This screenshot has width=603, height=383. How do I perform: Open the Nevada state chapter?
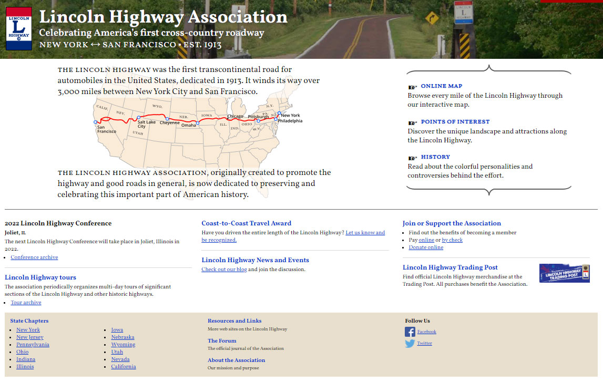pyautogui.click(x=120, y=359)
